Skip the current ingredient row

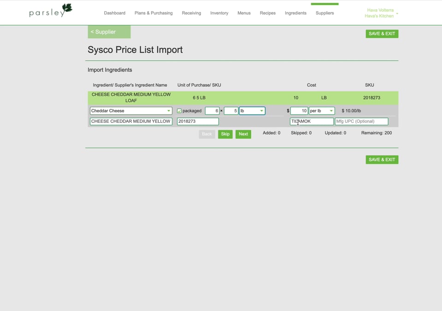pos(225,134)
